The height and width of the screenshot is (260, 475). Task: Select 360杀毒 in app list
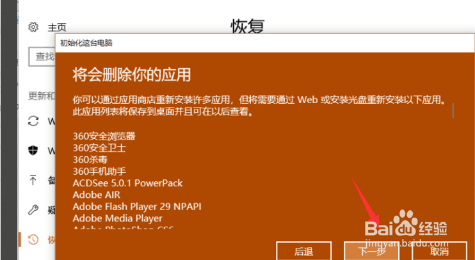90,159
